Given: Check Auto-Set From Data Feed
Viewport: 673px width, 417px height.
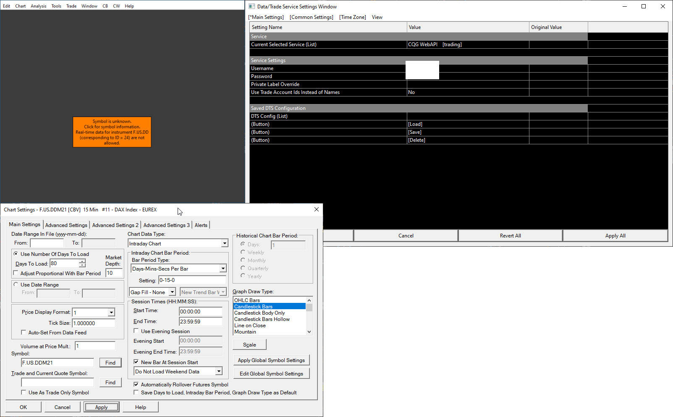Looking at the screenshot, I should (x=24, y=332).
